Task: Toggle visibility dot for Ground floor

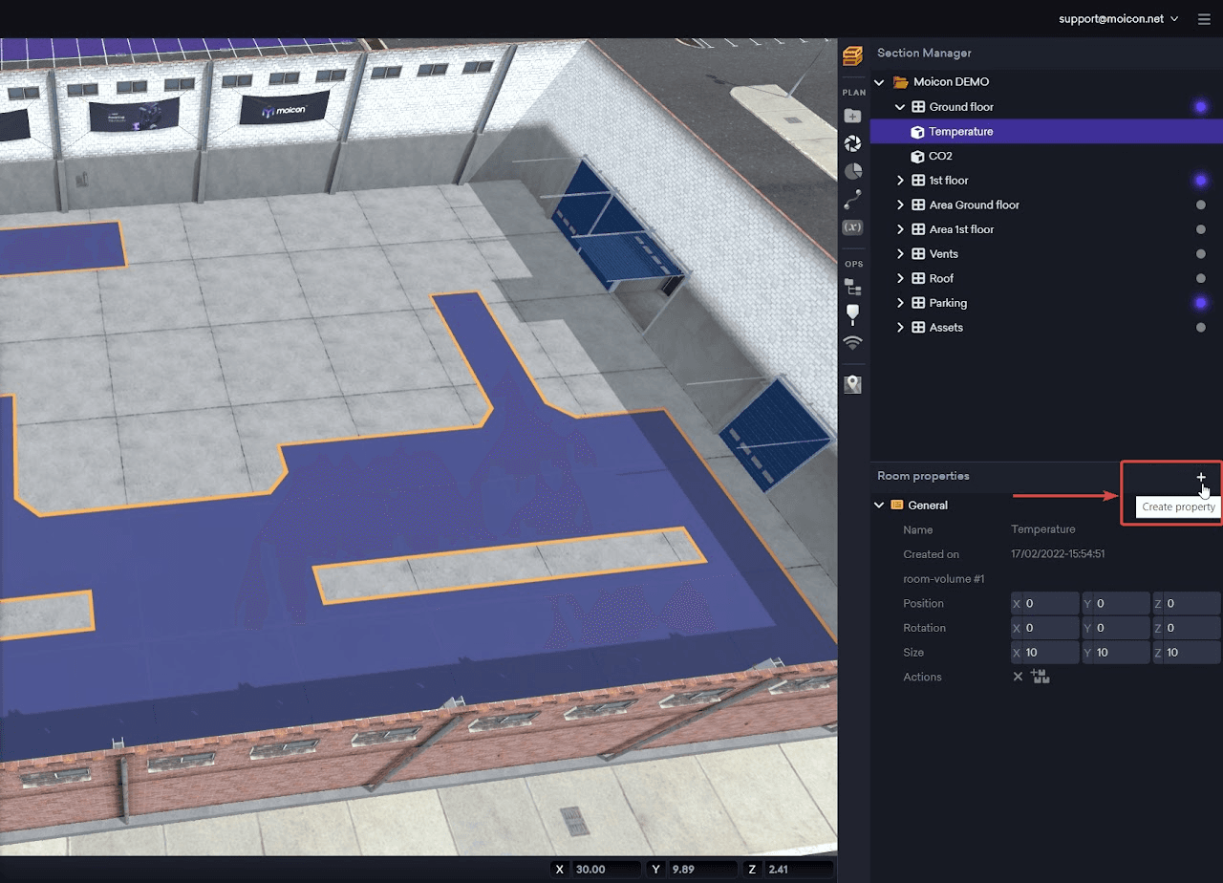Action: (x=1201, y=107)
